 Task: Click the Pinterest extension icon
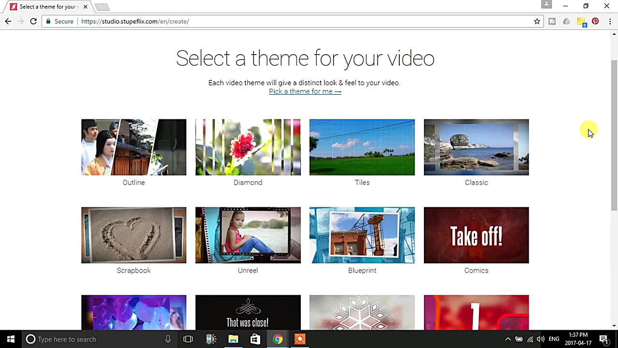pos(595,21)
